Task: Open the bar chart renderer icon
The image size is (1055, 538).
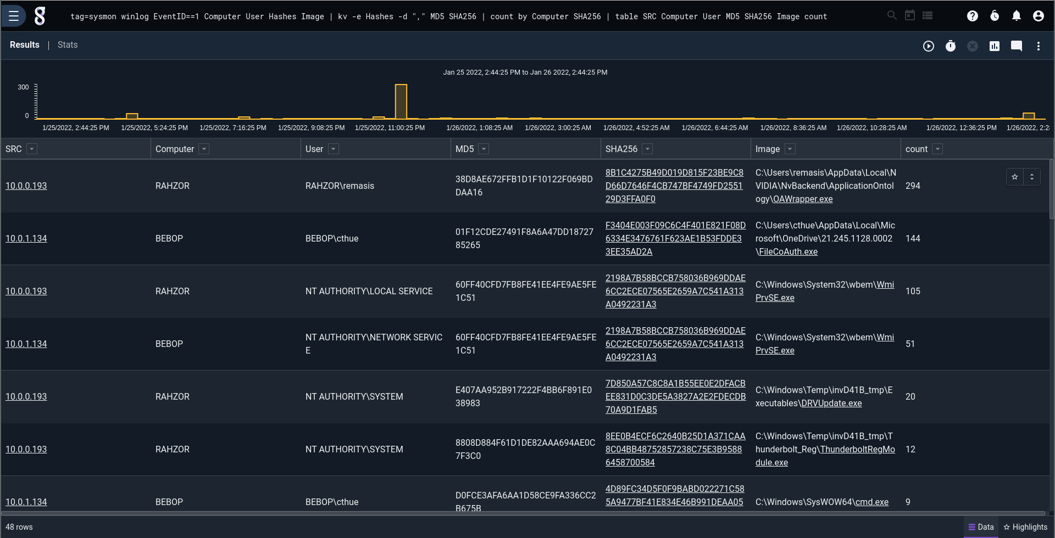Action: (994, 46)
